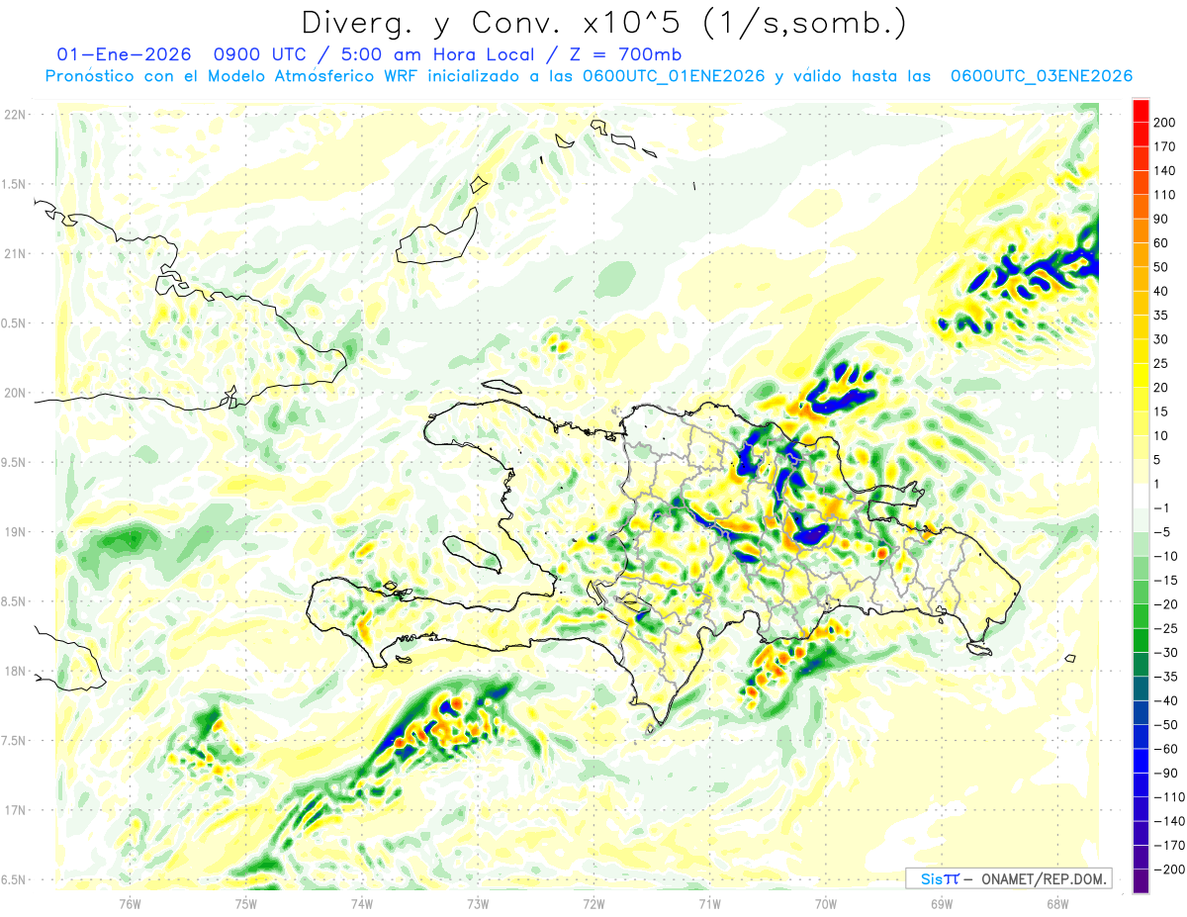Click the '75W' longitude label
This screenshot has width=1187, height=917.
[x=246, y=903]
